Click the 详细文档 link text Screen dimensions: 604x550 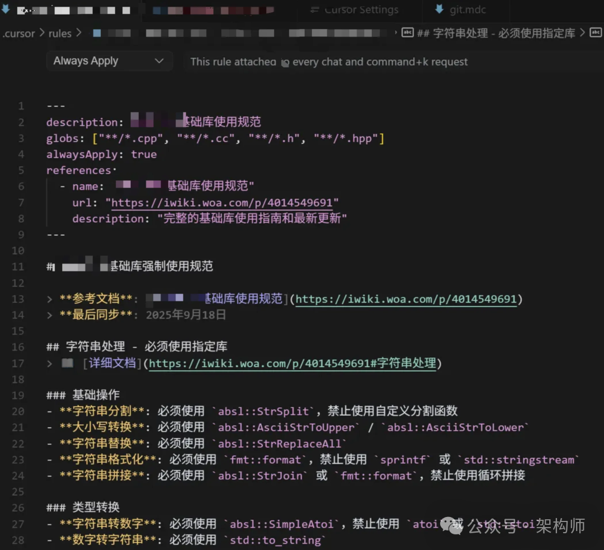tap(112, 363)
